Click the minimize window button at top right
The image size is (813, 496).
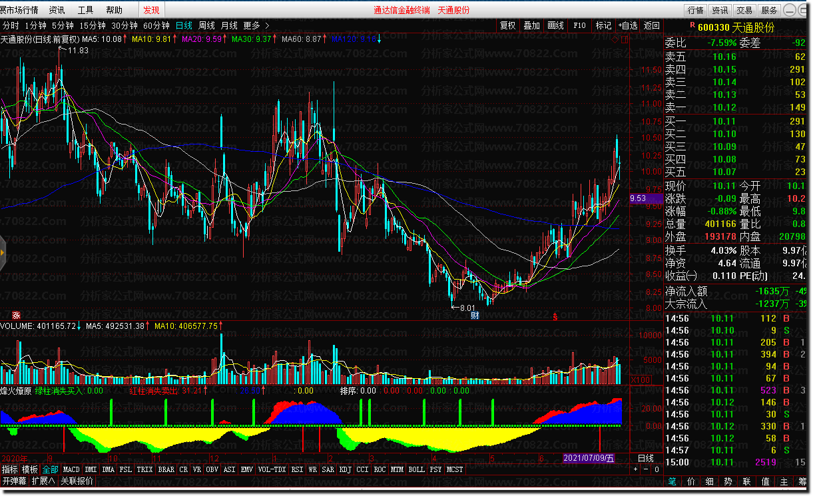(x=790, y=10)
